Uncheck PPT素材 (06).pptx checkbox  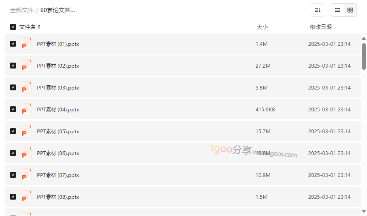[x=13, y=153]
